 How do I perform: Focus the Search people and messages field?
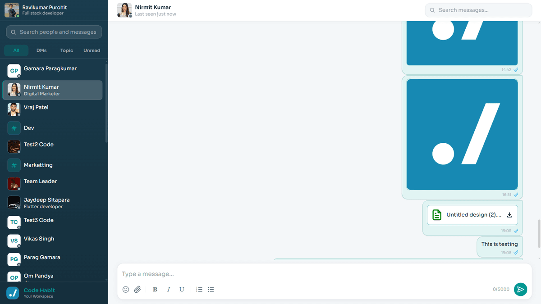tap(54, 32)
